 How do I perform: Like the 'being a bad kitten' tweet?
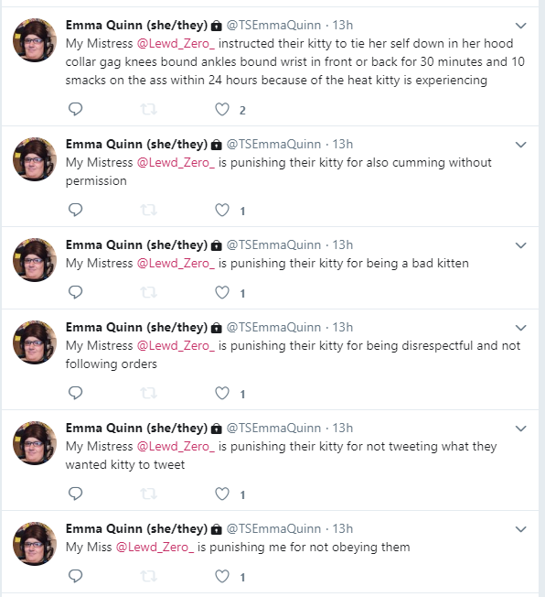tap(222, 292)
